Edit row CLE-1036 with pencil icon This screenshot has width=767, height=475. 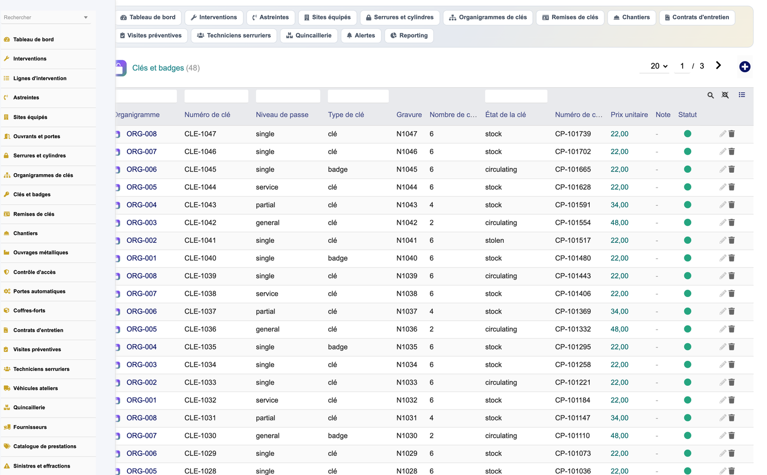(x=722, y=329)
